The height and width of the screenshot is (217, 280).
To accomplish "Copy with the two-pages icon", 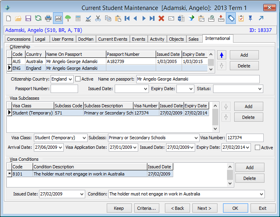I will click(108, 18).
